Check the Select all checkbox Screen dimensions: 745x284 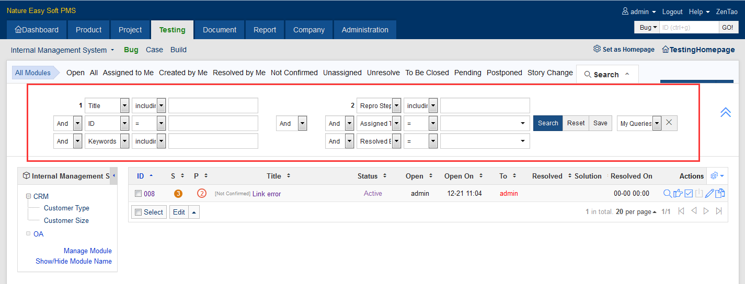pyautogui.click(x=139, y=212)
